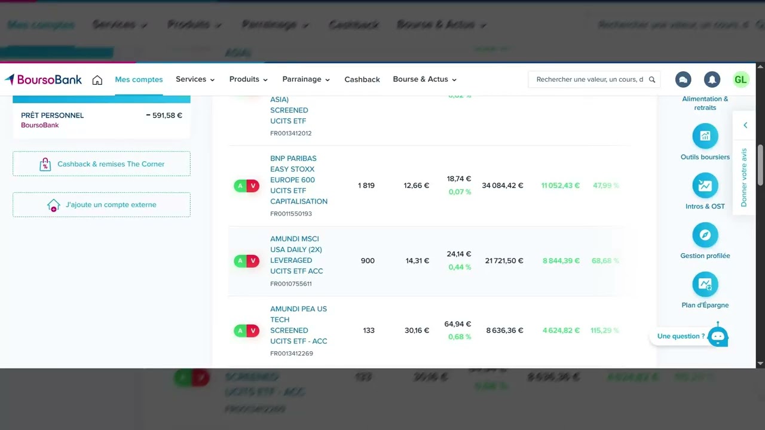Click the Cashback shopping bag icon

pyautogui.click(x=45, y=164)
